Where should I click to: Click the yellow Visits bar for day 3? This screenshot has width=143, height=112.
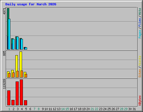tap(16, 63)
